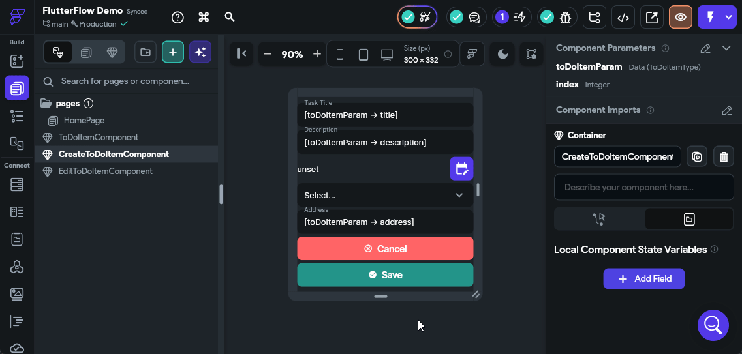Select the phone device preview
The width and height of the screenshot is (742, 354).
point(339,54)
